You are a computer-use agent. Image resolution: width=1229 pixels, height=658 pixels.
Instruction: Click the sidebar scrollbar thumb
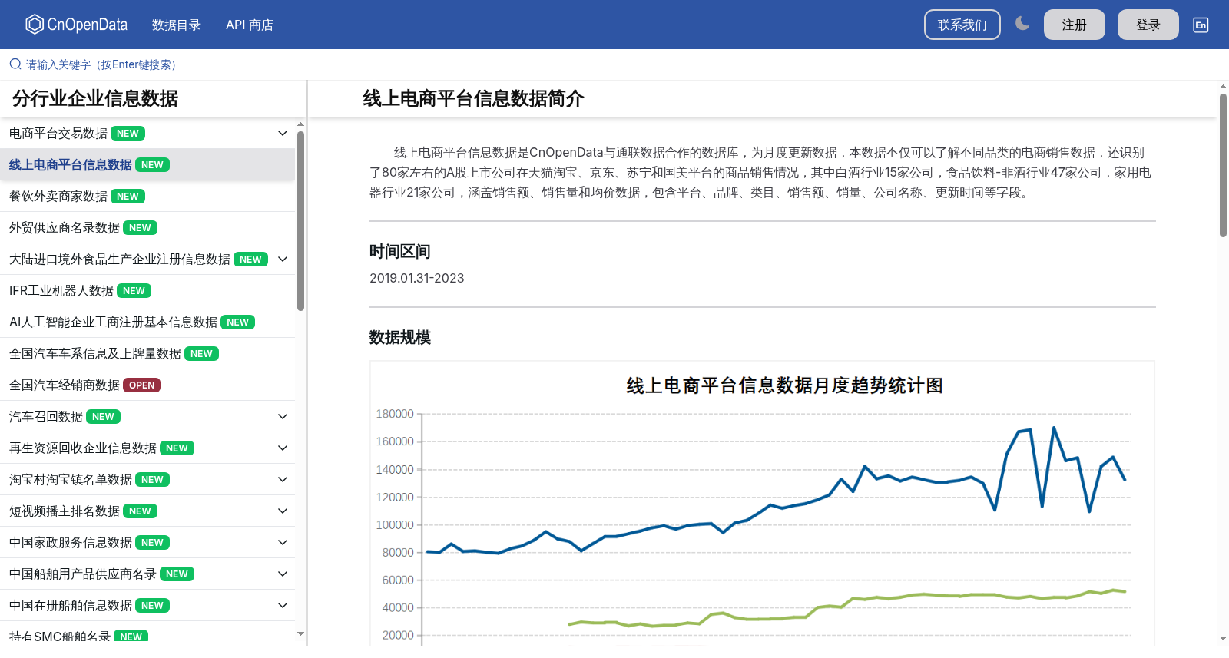(301, 221)
